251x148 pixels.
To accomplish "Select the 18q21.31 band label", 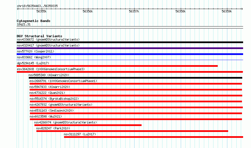I will pyautogui.click(x=24, y=25).
